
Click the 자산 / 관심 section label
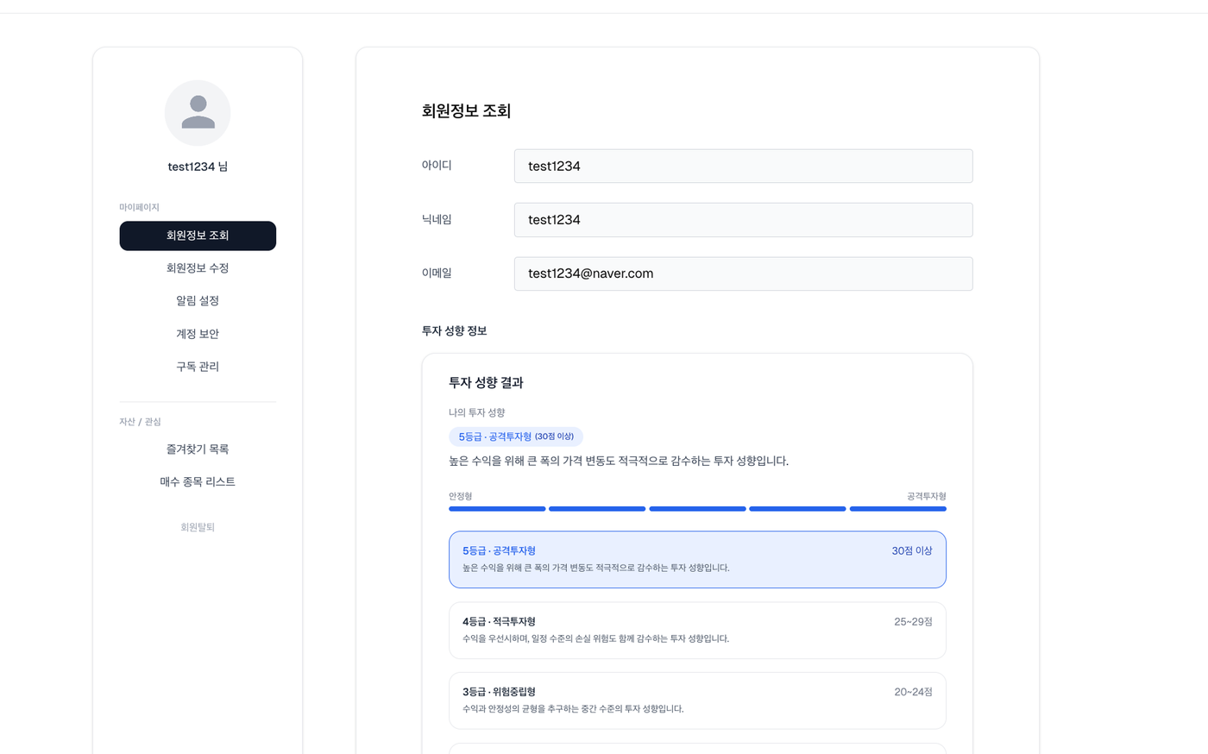pos(140,422)
